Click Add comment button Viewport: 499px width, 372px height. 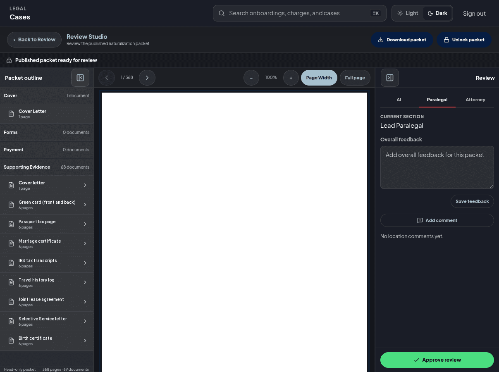click(x=437, y=220)
